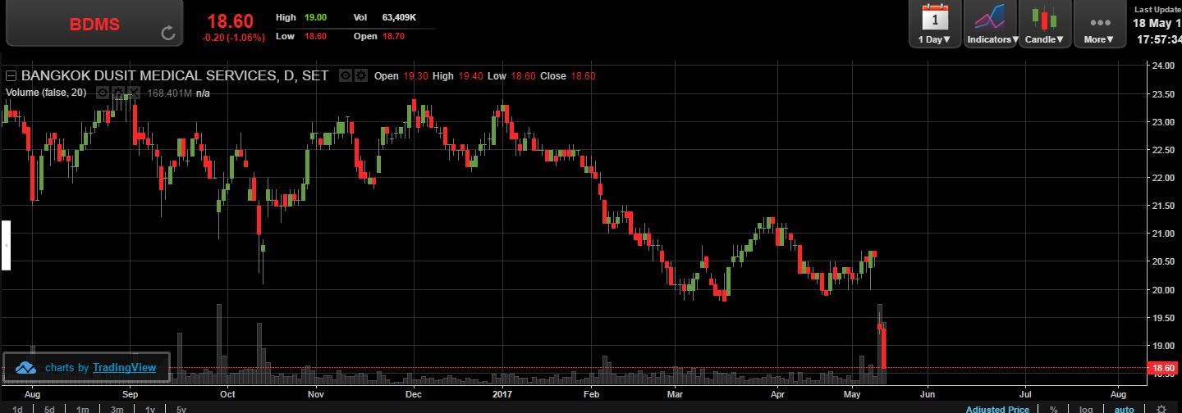Select the 3m time range

click(x=117, y=409)
